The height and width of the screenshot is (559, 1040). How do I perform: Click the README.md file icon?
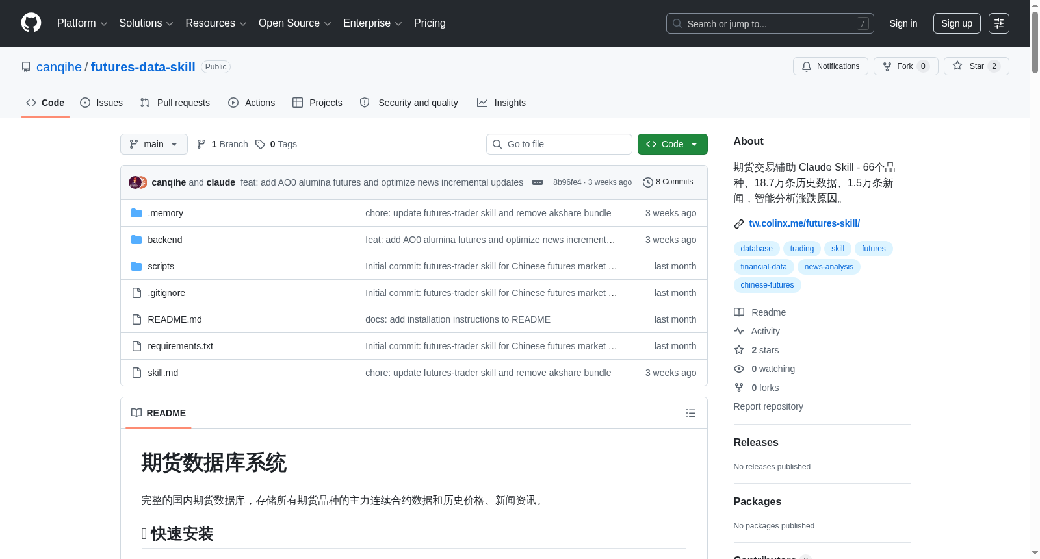[136, 319]
